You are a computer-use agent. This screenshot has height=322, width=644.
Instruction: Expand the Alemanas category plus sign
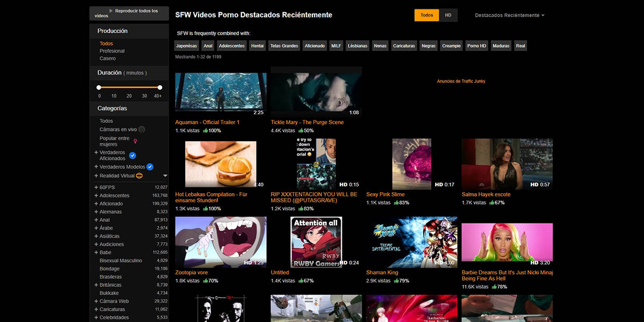[96, 211]
